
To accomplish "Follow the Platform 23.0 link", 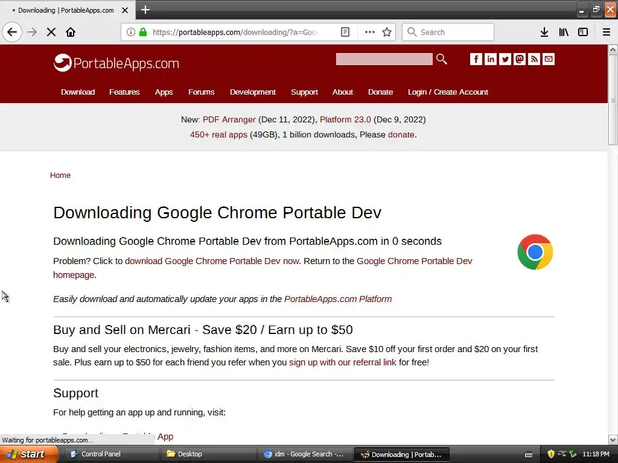I will pos(345,119).
